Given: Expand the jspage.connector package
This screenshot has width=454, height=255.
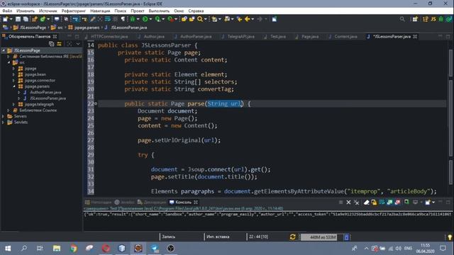Looking at the screenshot, I should tap(13, 80).
